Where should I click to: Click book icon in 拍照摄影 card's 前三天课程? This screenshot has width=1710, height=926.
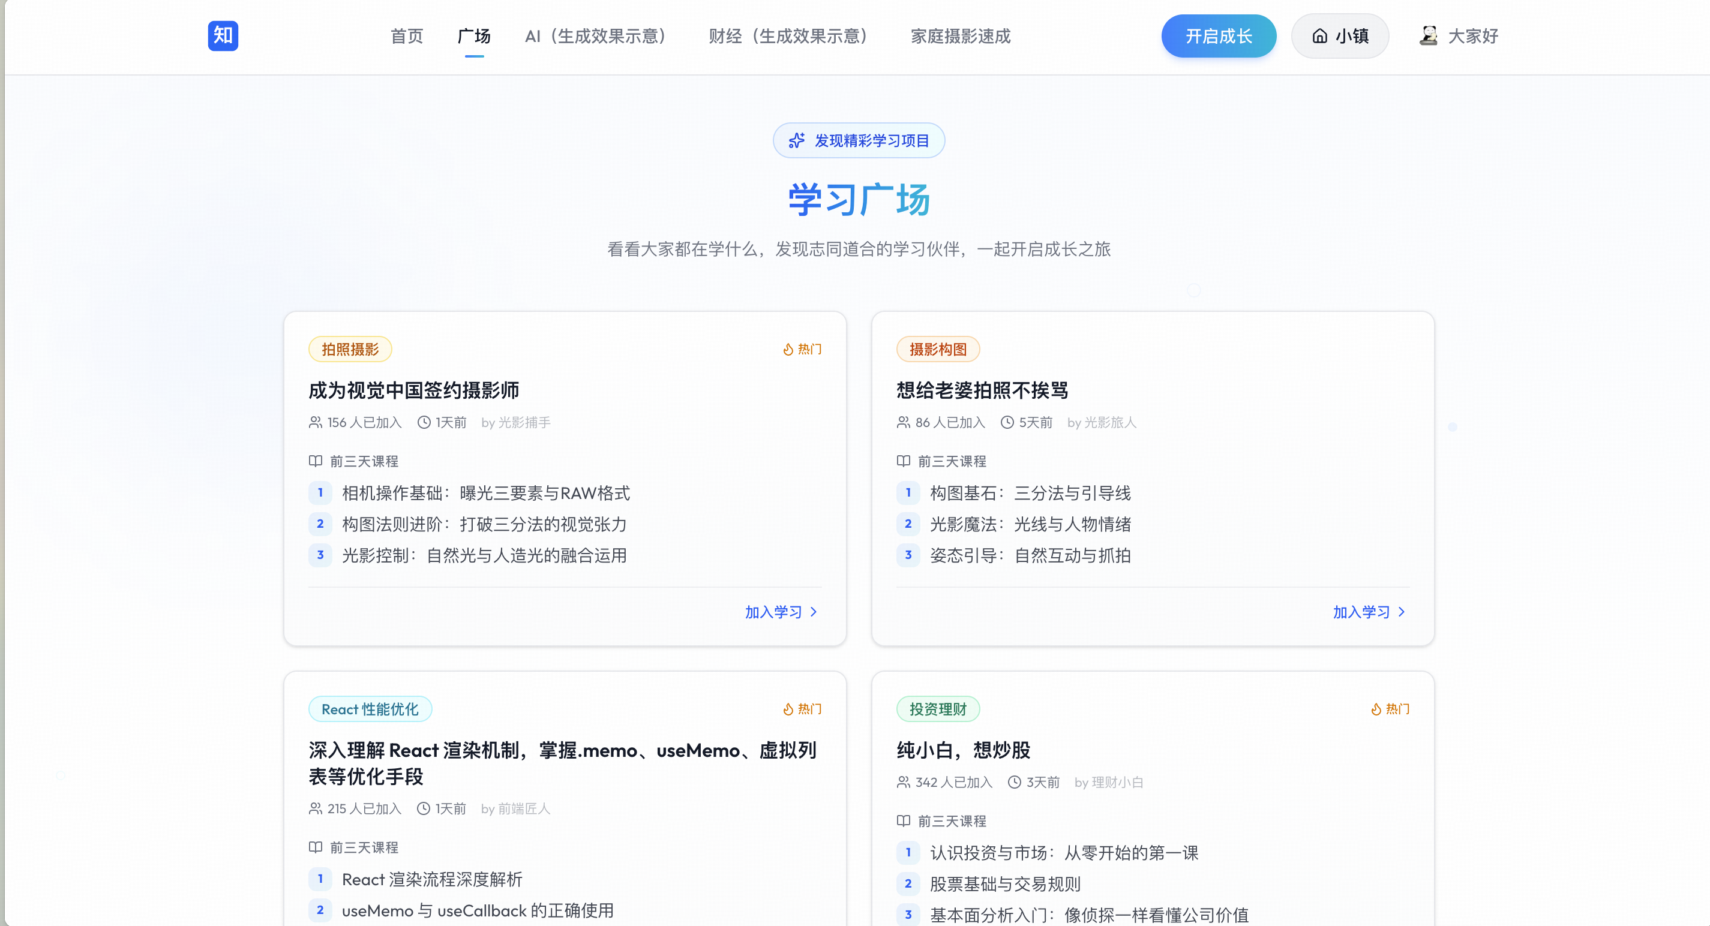(316, 461)
